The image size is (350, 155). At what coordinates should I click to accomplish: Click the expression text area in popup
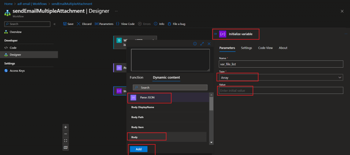pos(170,60)
